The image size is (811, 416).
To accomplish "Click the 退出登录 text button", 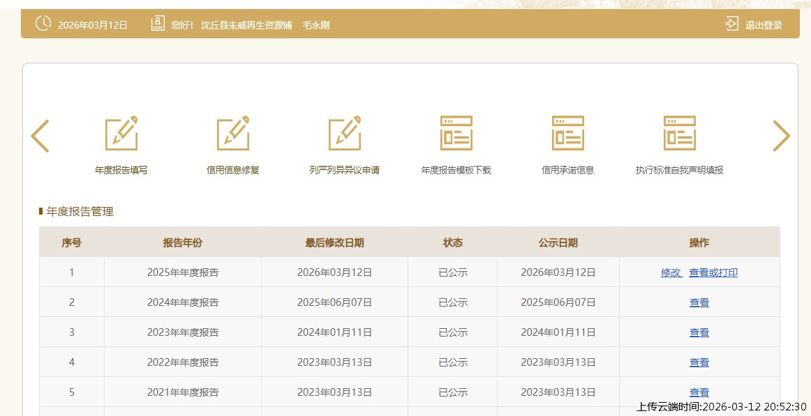I will pyautogui.click(x=763, y=25).
